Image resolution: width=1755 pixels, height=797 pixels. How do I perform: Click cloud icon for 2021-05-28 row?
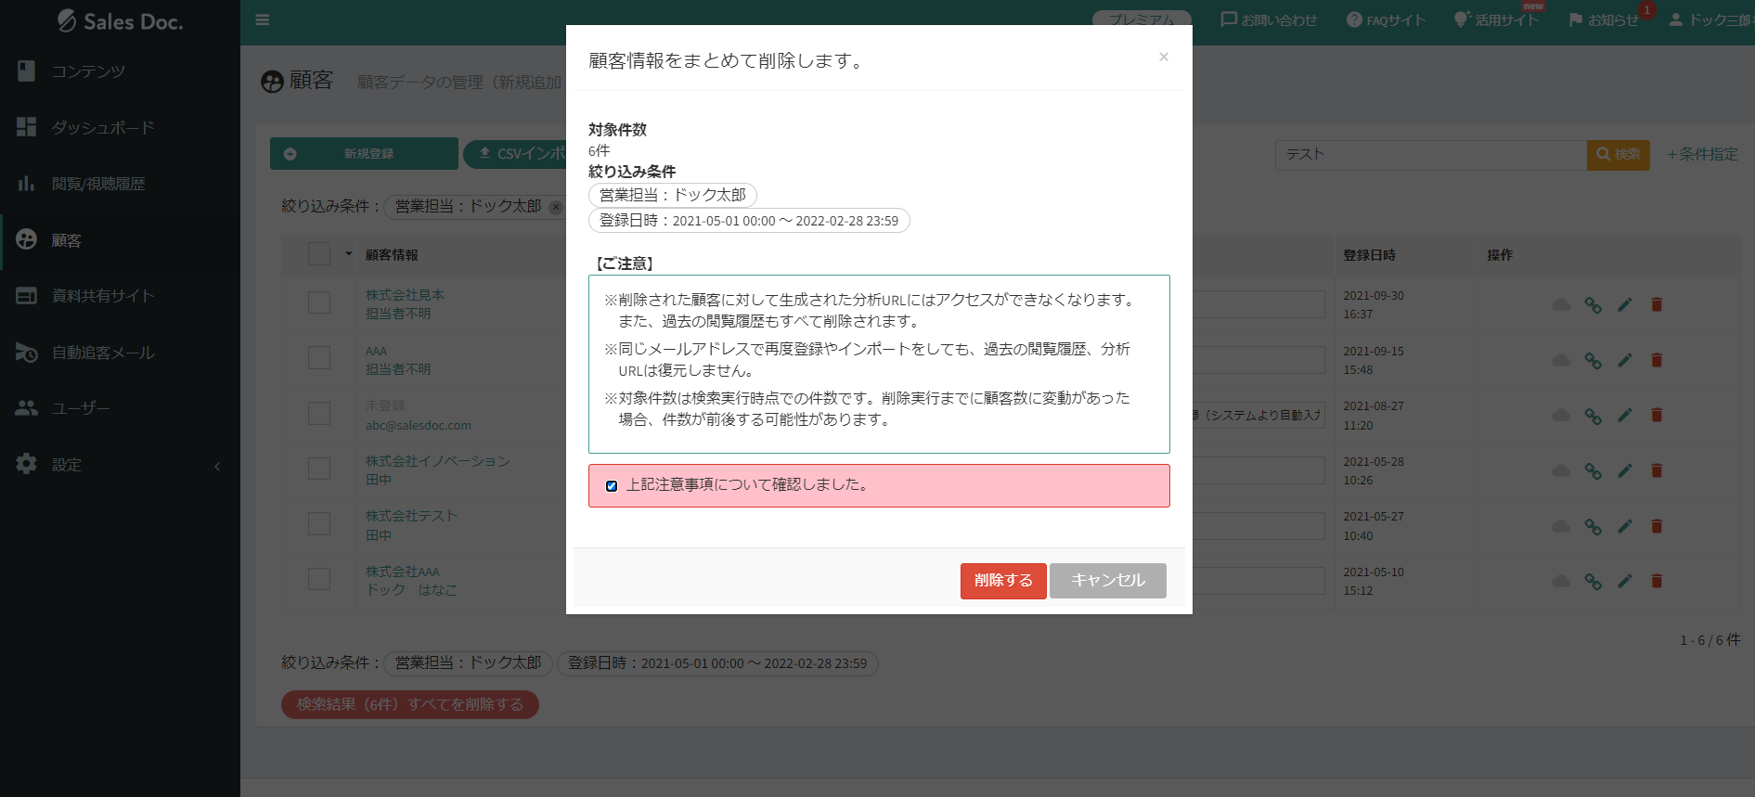point(1561,470)
